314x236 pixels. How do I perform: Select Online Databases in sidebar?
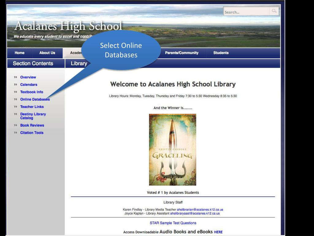click(35, 99)
